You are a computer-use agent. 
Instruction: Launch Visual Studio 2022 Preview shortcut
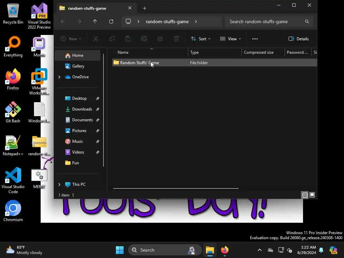coord(39,16)
